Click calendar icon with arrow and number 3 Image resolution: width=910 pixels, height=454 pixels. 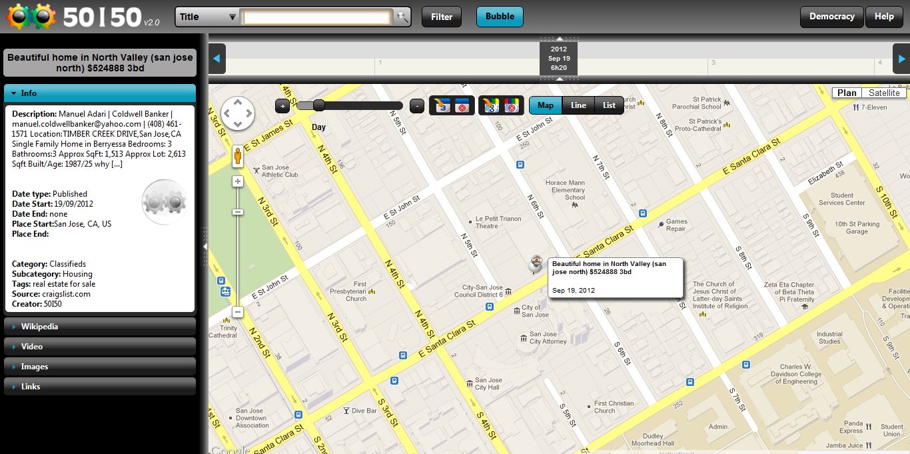pos(442,105)
